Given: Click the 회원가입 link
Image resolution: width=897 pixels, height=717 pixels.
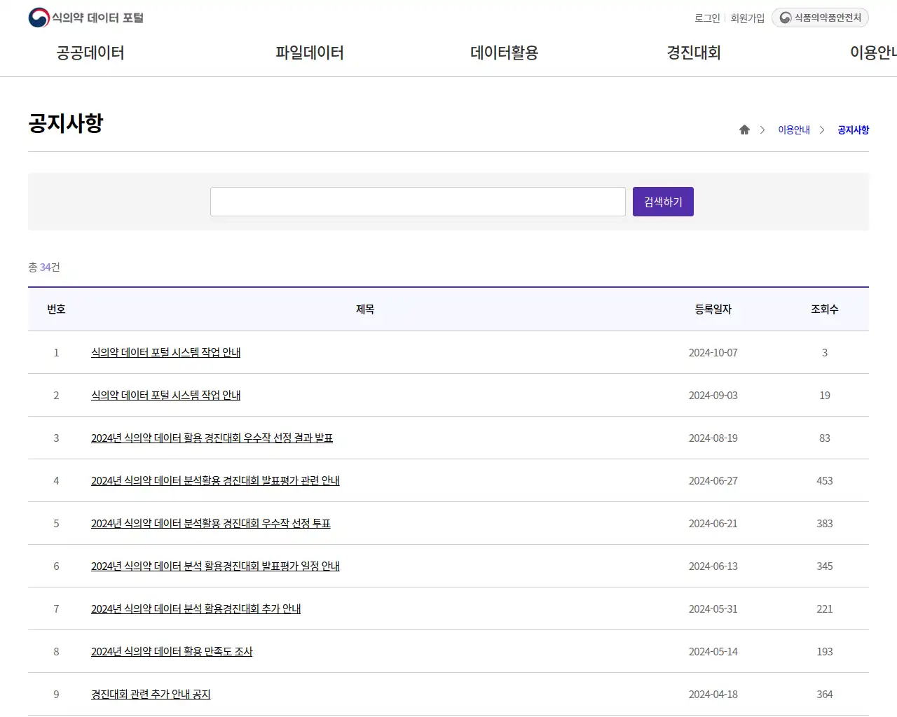Looking at the screenshot, I should coord(748,18).
